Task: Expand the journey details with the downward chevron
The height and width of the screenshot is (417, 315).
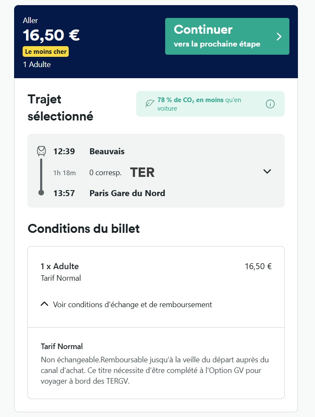Action: tap(267, 171)
